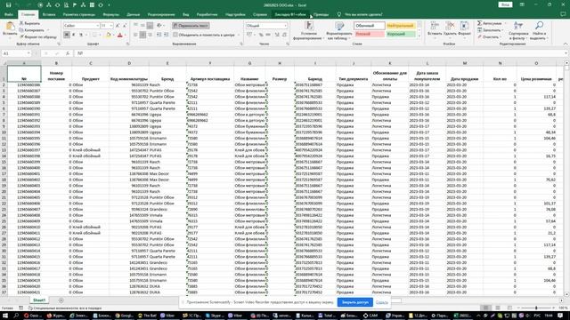Screen dimensions: 570x320
Task: Click Merge and Center (Объединить и поместить в центре)
Action: click(204, 35)
